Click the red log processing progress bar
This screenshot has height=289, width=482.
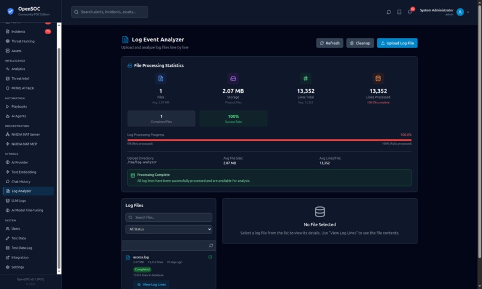(x=270, y=140)
